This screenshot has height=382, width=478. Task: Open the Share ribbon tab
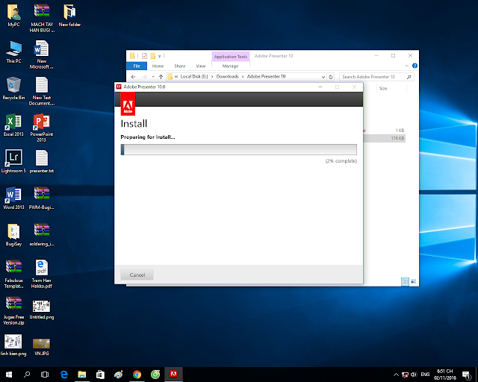(x=180, y=66)
